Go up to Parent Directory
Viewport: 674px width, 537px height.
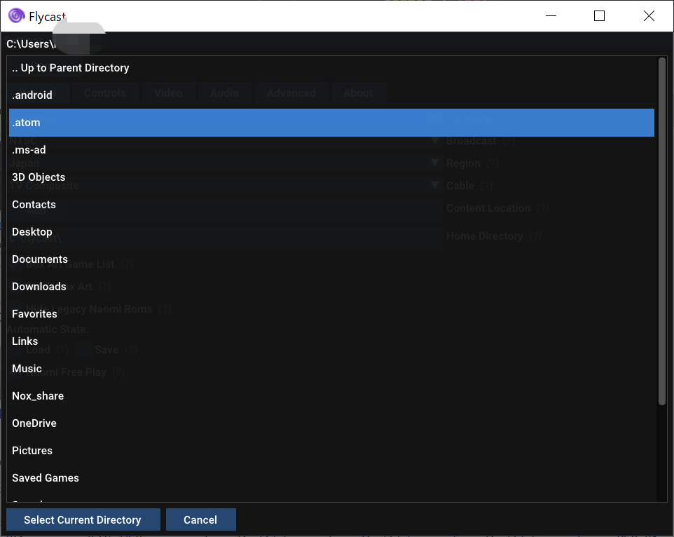331,68
